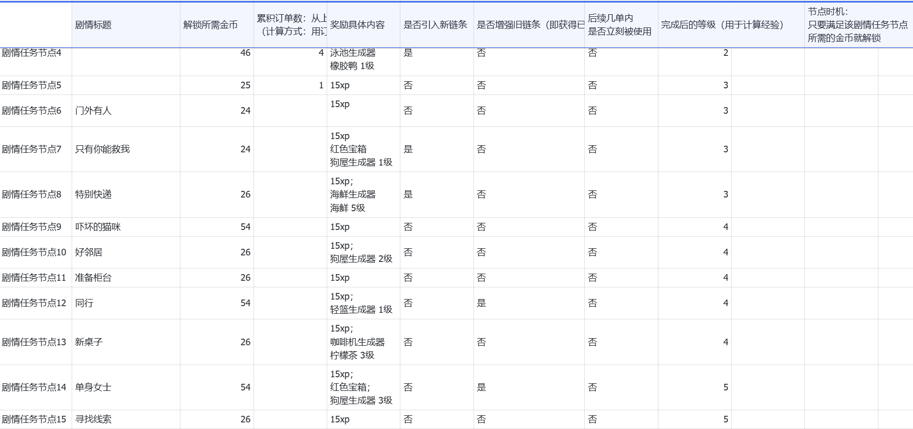This screenshot has height=429, width=913.
Task: Click reward cell containing 柠檬茶 3级
Action: (x=363, y=342)
